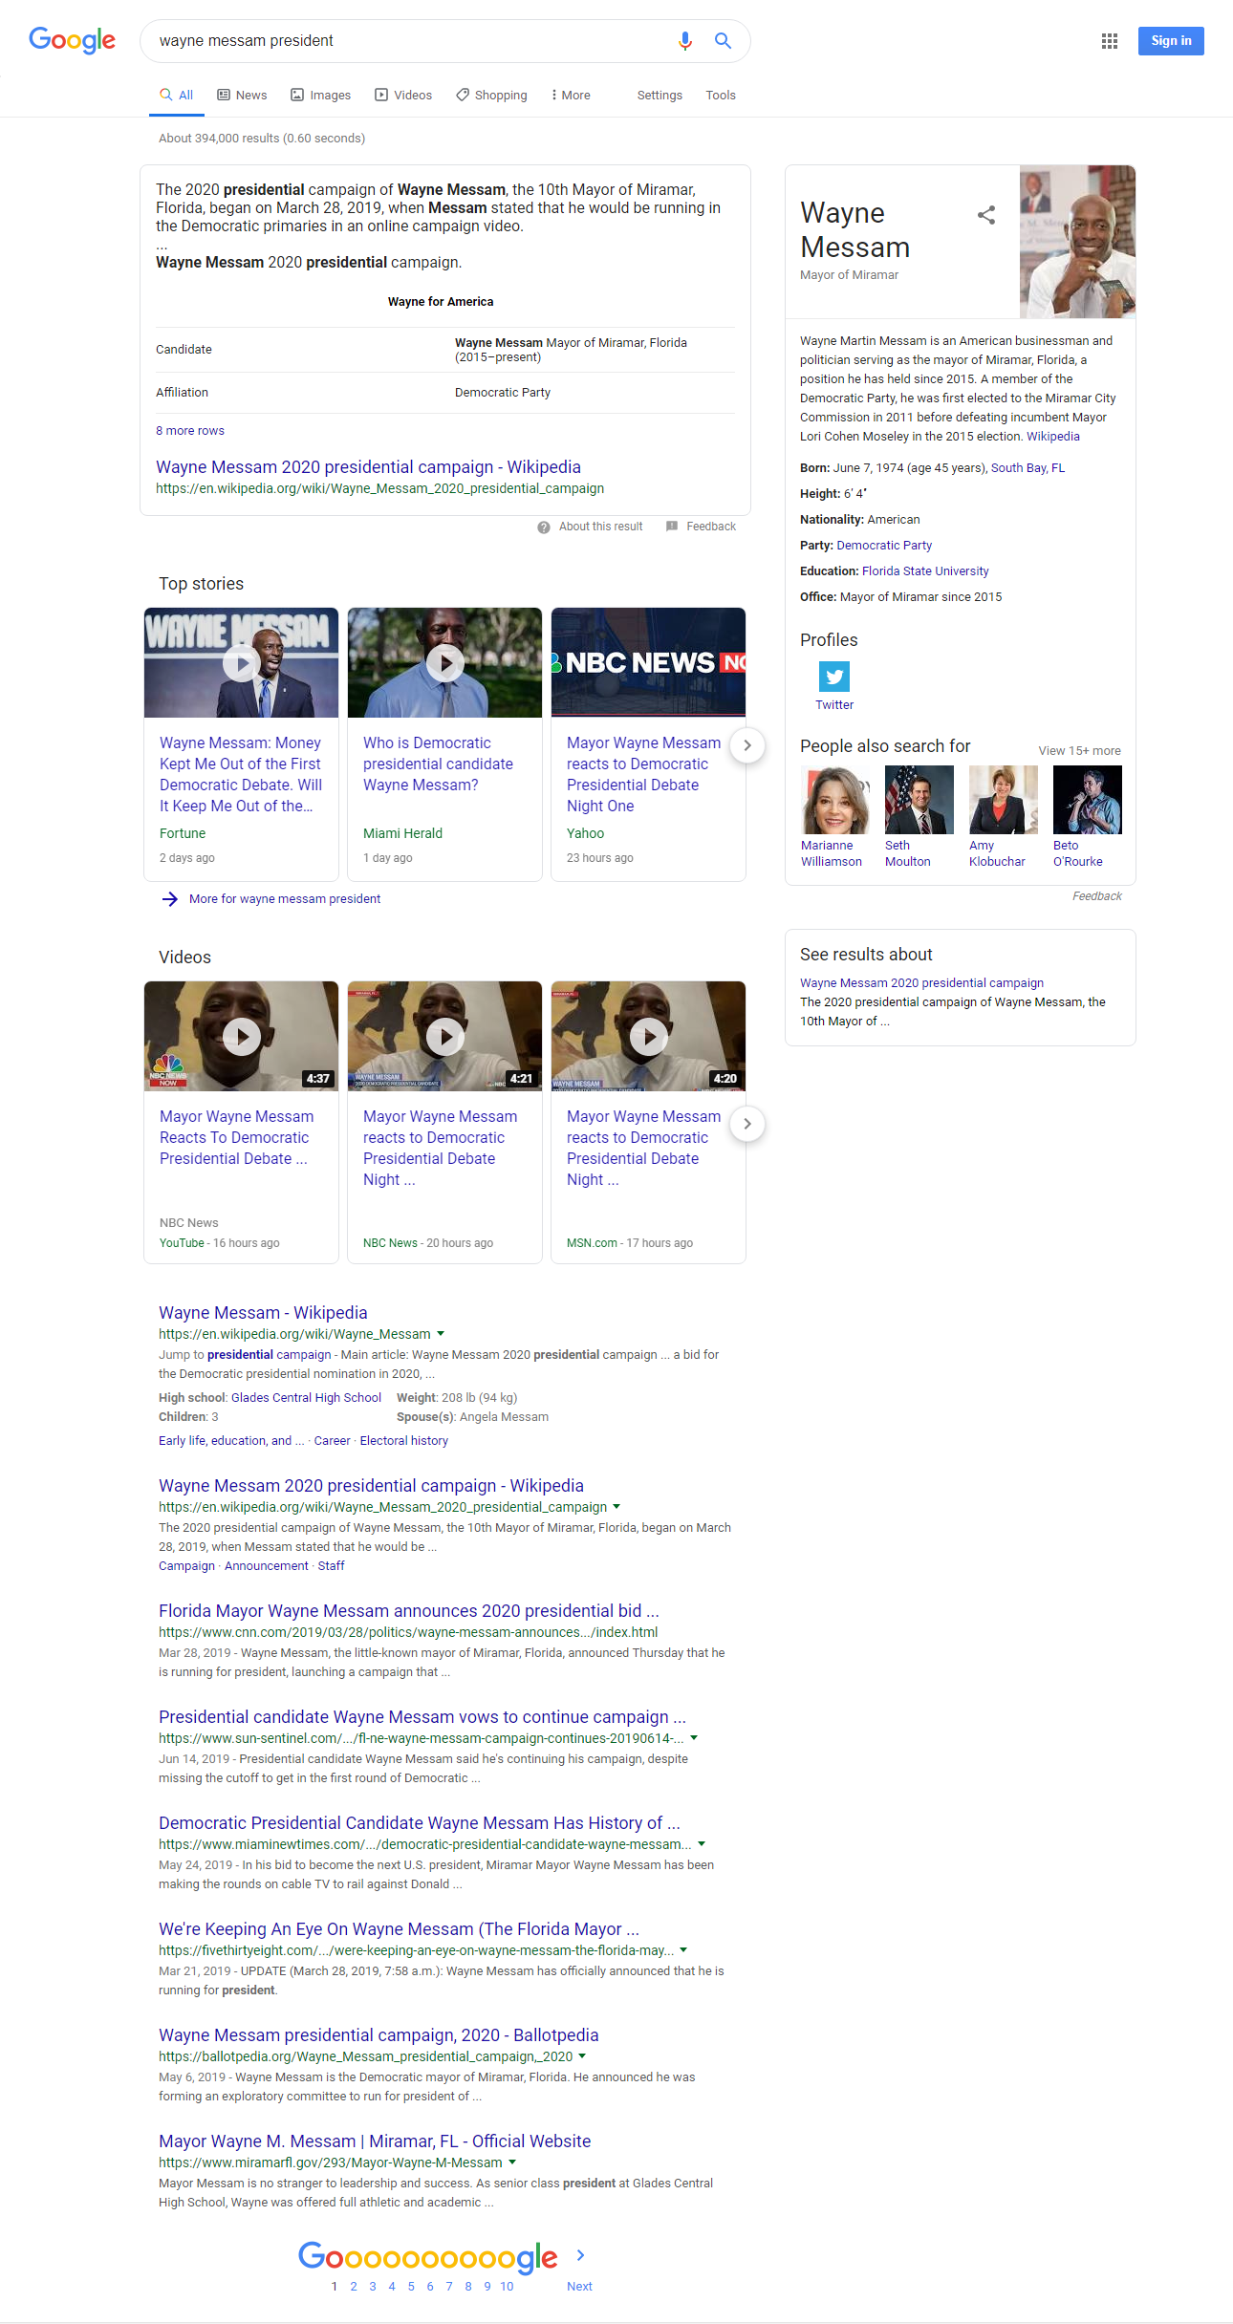Image resolution: width=1233 pixels, height=2324 pixels.
Task: Open search Tools
Action: click(x=721, y=96)
